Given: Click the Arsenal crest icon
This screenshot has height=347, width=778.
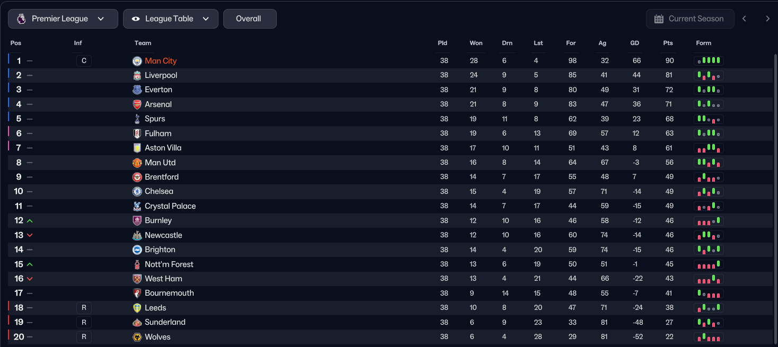Looking at the screenshot, I should 137,104.
